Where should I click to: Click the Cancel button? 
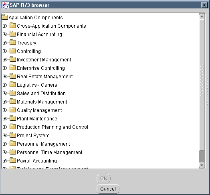click(x=108, y=189)
